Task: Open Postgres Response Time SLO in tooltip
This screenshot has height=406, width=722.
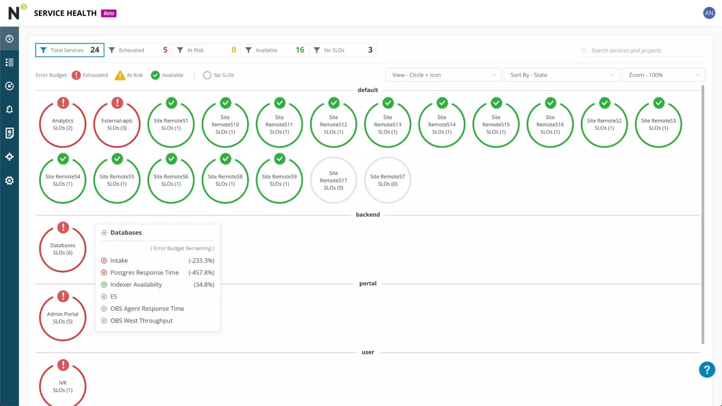Action: (x=144, y=272)
